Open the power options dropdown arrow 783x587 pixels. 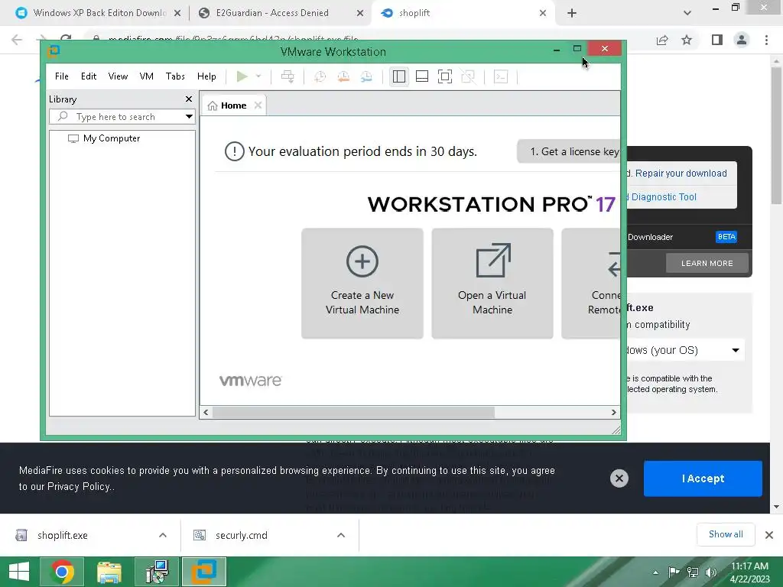point(258,76)
